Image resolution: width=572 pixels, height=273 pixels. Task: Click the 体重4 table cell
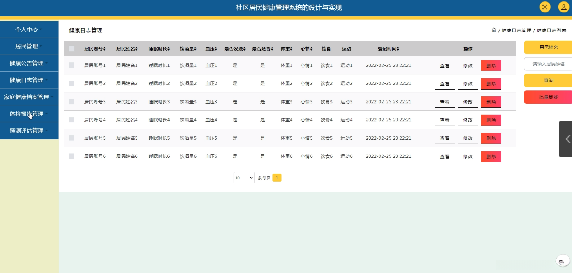(287, 120)
